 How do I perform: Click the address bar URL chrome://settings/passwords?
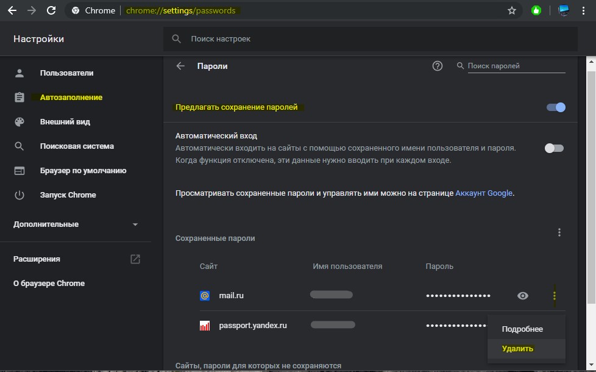coord(180,10)
